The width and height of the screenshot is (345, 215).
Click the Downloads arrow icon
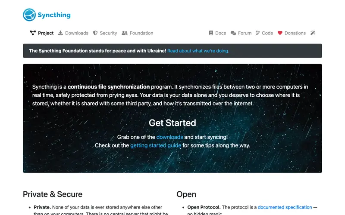tap(60, 33)
